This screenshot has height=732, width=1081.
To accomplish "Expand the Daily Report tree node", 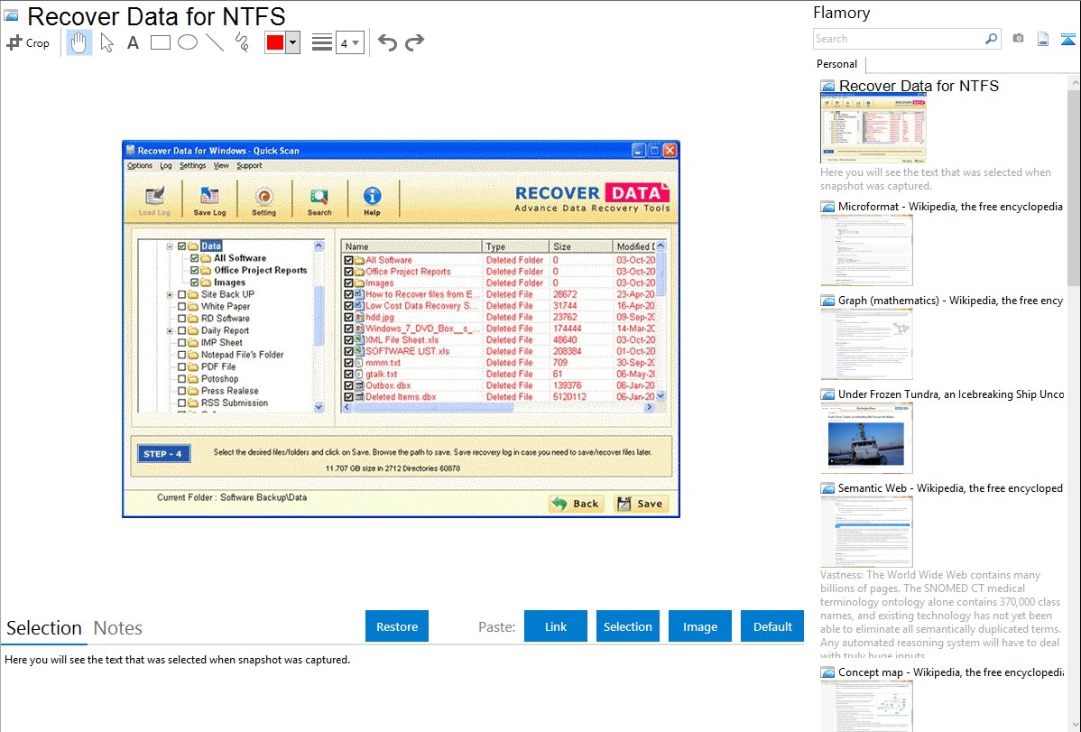I will coord(170,331).
